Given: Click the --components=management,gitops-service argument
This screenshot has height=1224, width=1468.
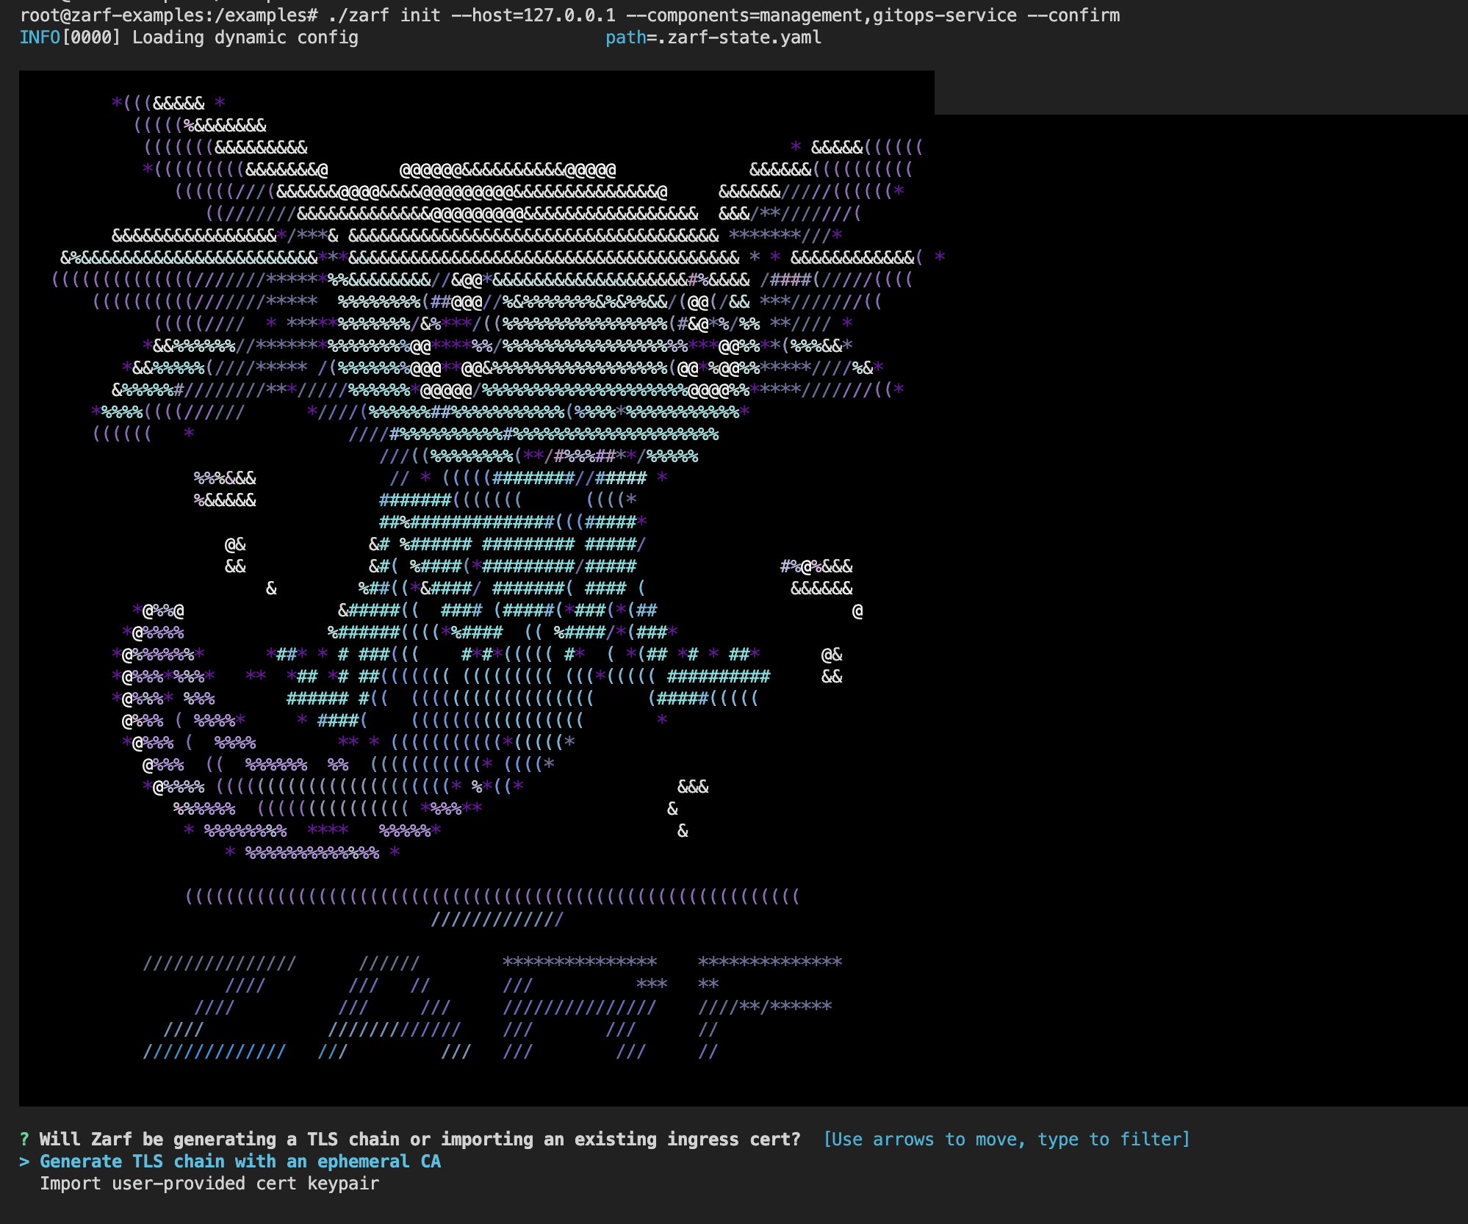Looking at the screenshot, I should coord(821,15).
